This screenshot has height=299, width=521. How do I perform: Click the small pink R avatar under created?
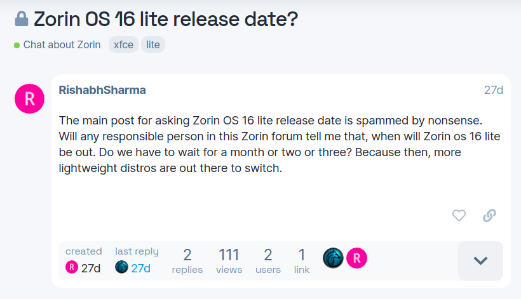(72, 267)
